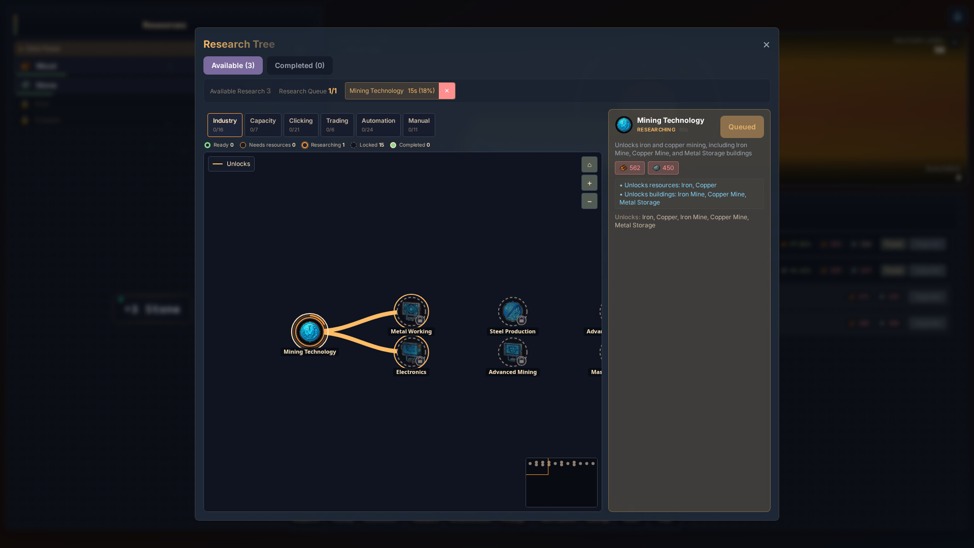This screenshot has width=974, height=548.
Task: Open the Industry category tab
Action: point(225,125)
